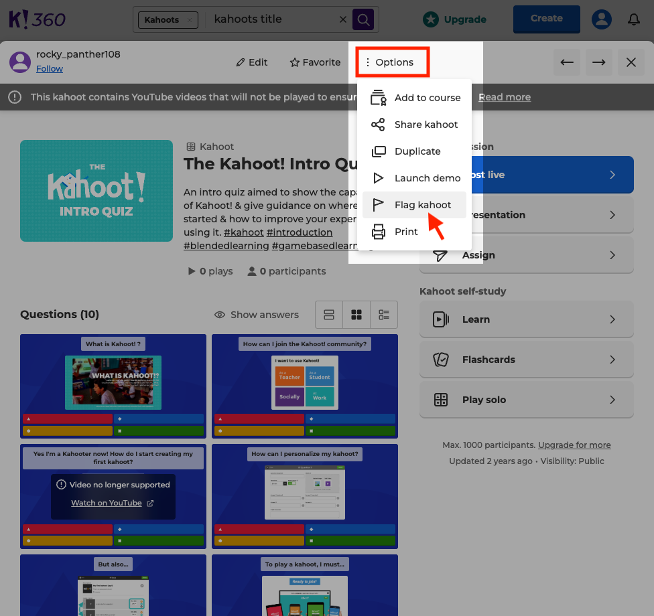The width and height of the screenshot is (654, 616).
Task: Switch to row list view
Action: click(329, 315)
